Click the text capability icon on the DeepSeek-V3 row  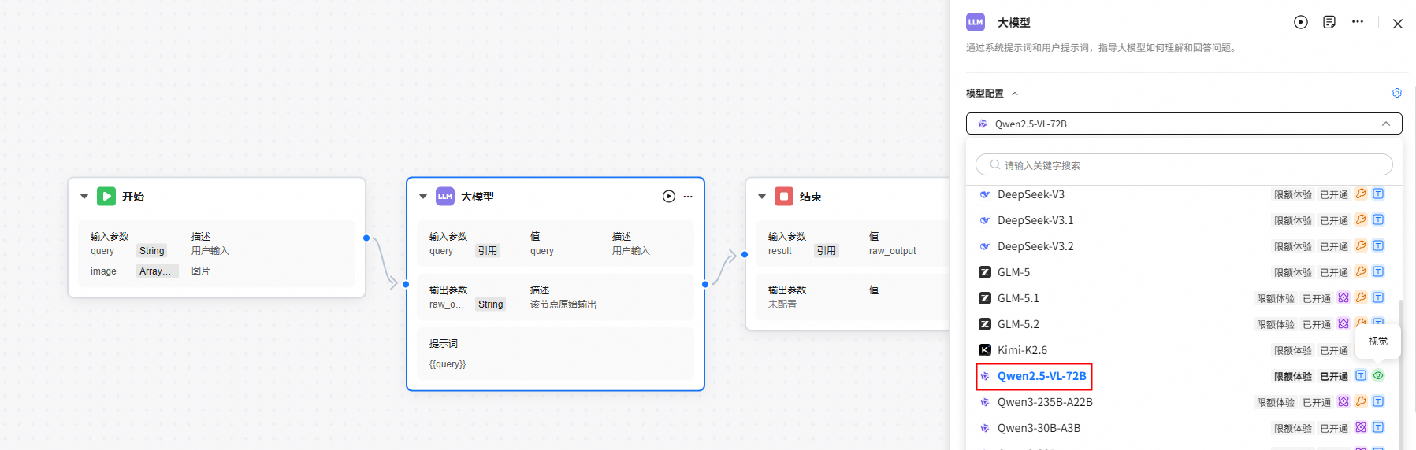click(x=1378, y=194)
